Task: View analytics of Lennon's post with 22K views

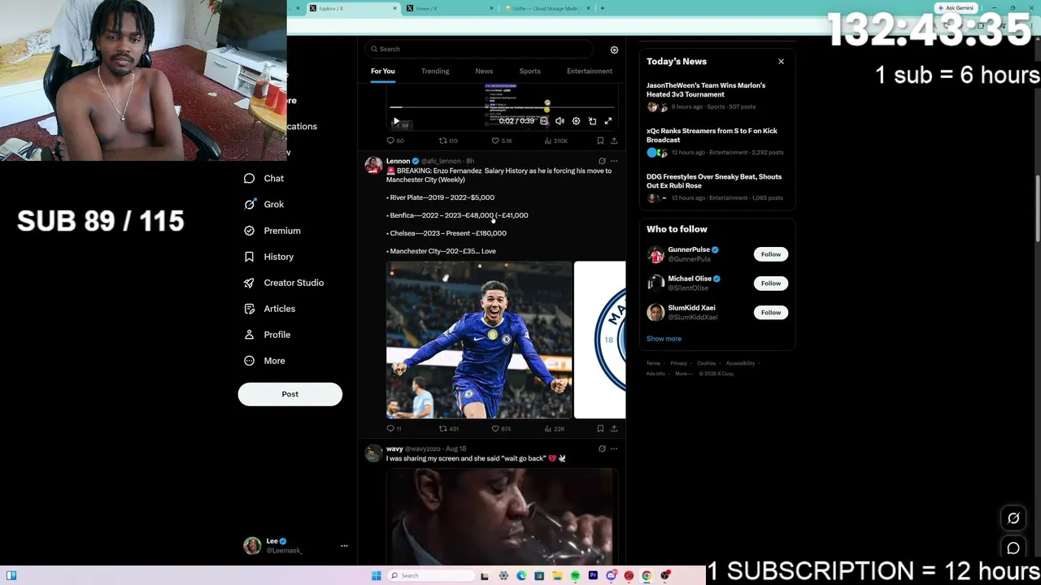Action: 554,428
